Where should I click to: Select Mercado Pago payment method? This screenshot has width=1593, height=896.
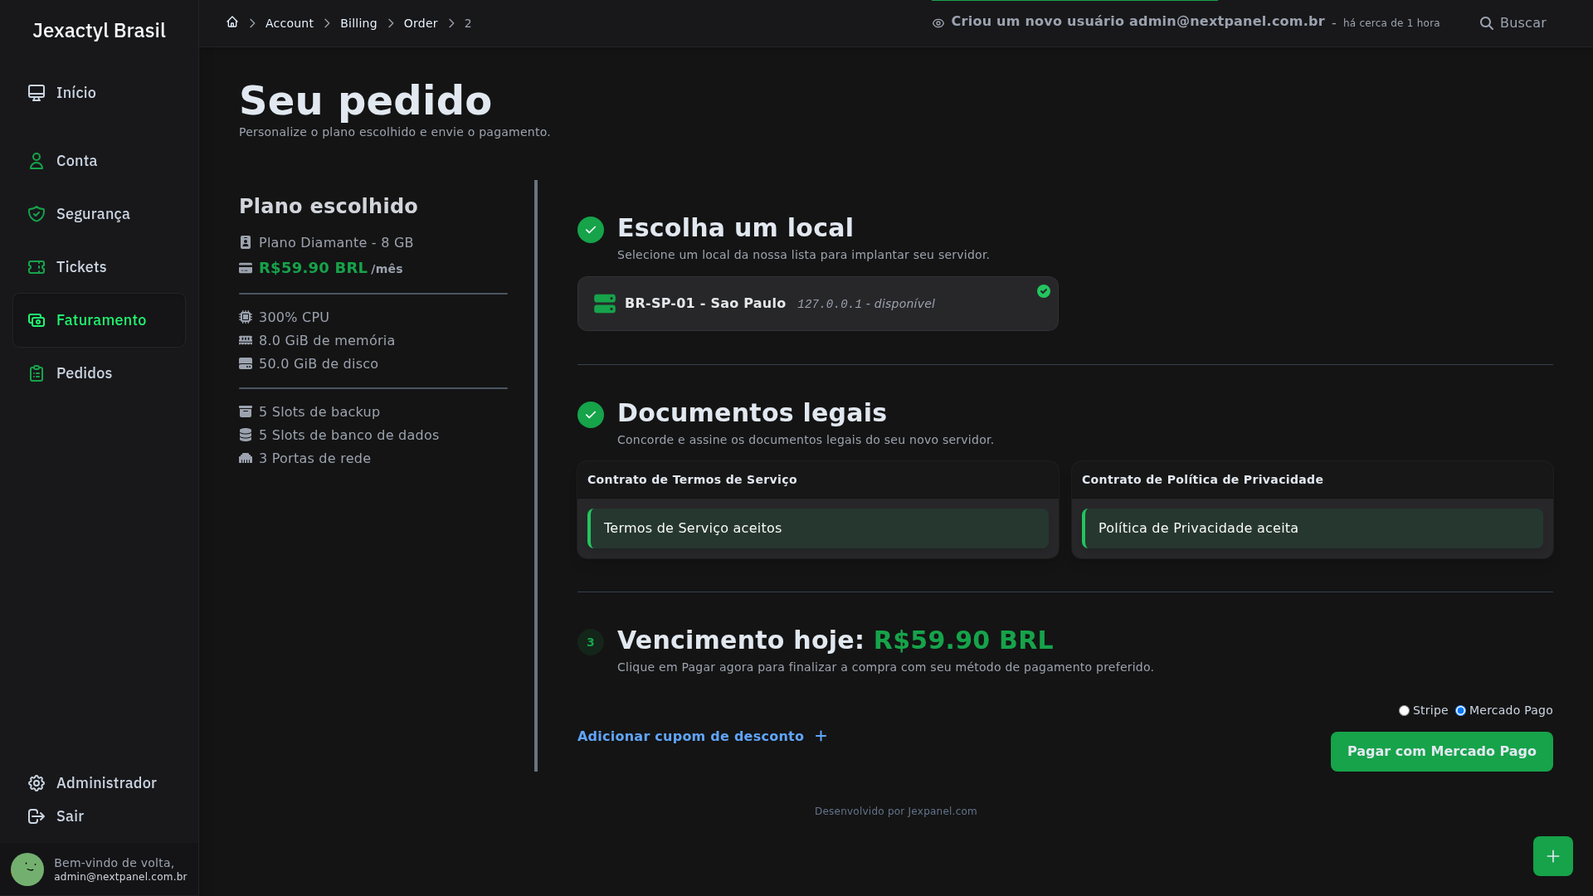pos(1460,711)
